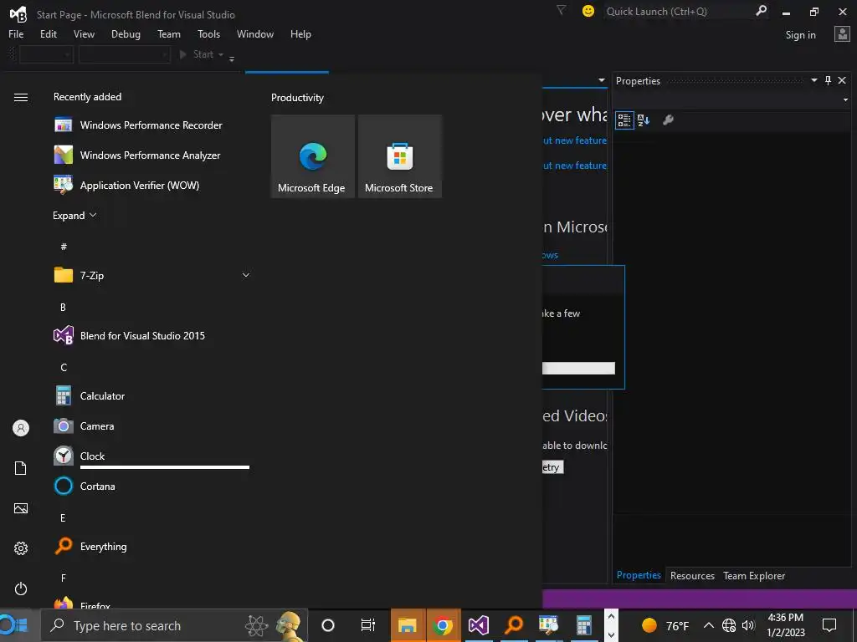Click Windows taskbar search box

click(x=175, y=625)
